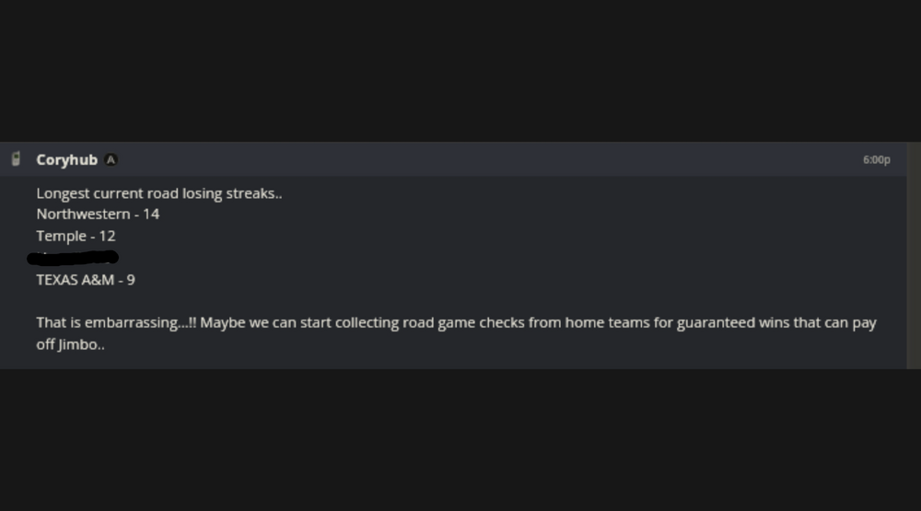Click the vertical scrollbar at right edge
This screenshot has height=511, width=921.
pyautogui.click(x=913, y=255)
